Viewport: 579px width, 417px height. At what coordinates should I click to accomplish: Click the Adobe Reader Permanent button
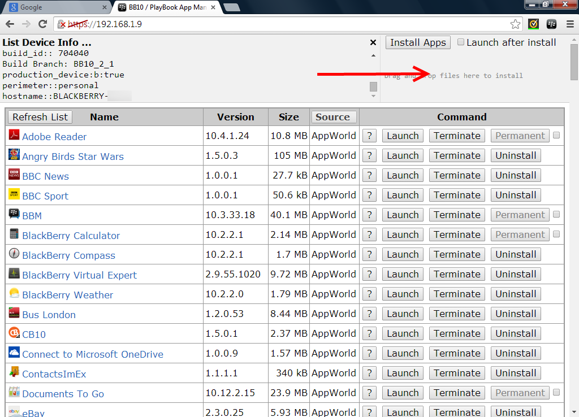[x=520, y=136]
